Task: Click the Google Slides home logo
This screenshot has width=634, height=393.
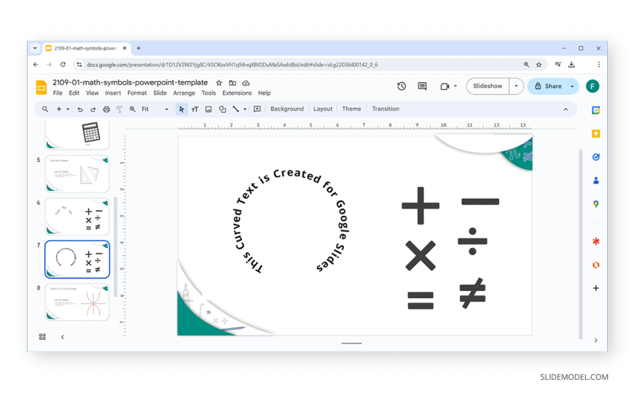Action: (x=42, y=87)
